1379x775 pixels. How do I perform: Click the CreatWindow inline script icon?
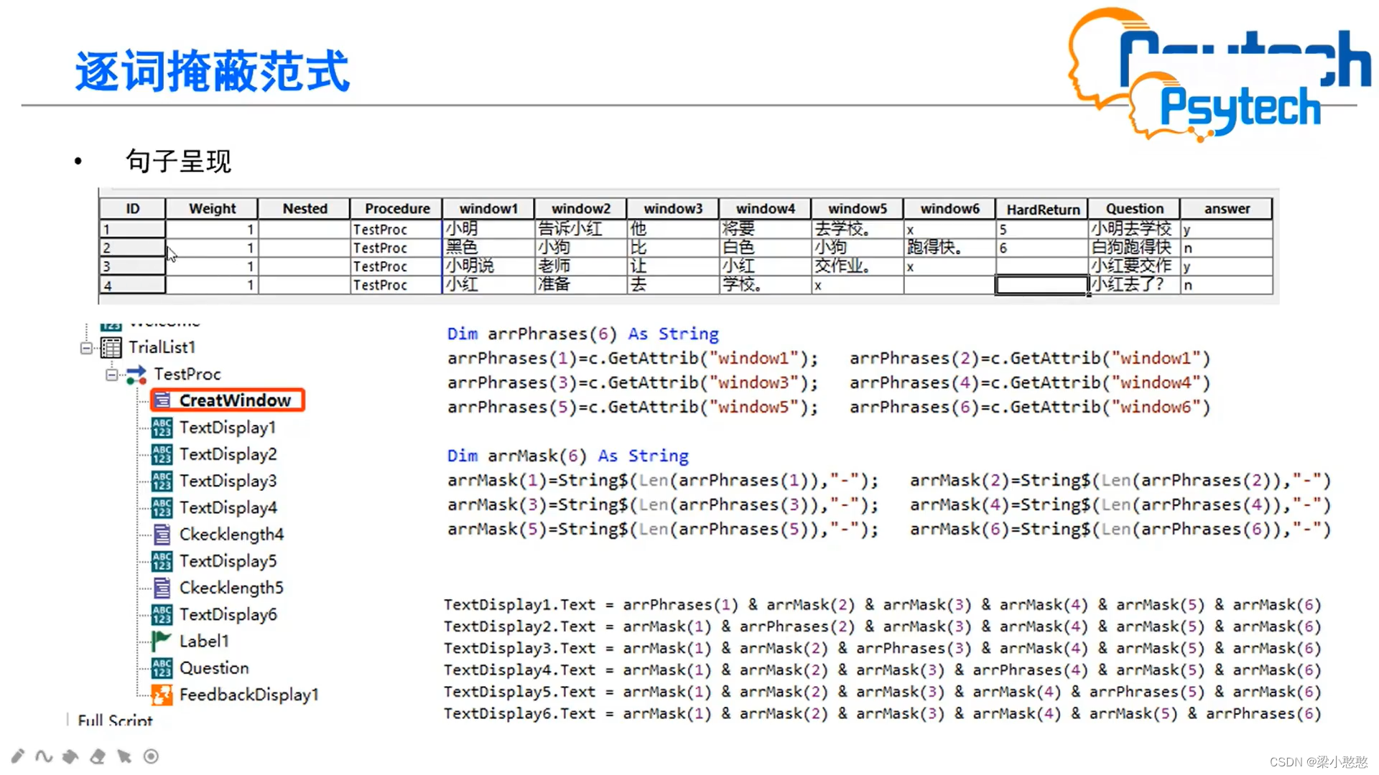coord(163,400)
